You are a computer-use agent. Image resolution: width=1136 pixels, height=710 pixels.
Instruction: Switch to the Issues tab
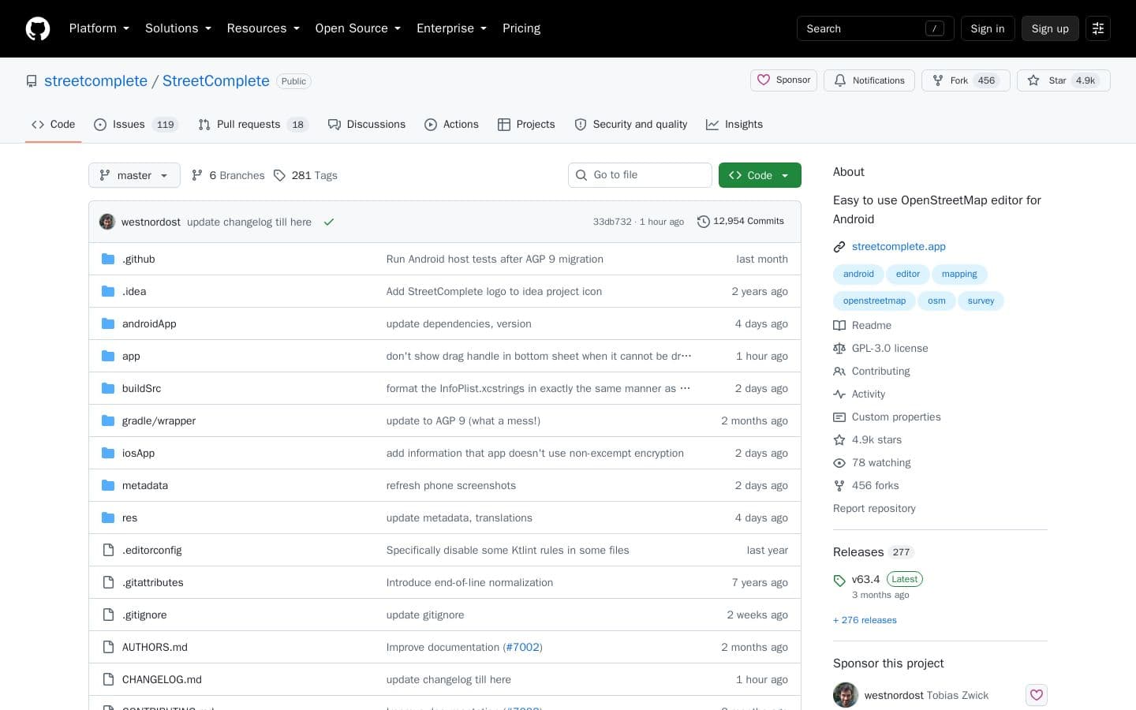tap(135, 125)
